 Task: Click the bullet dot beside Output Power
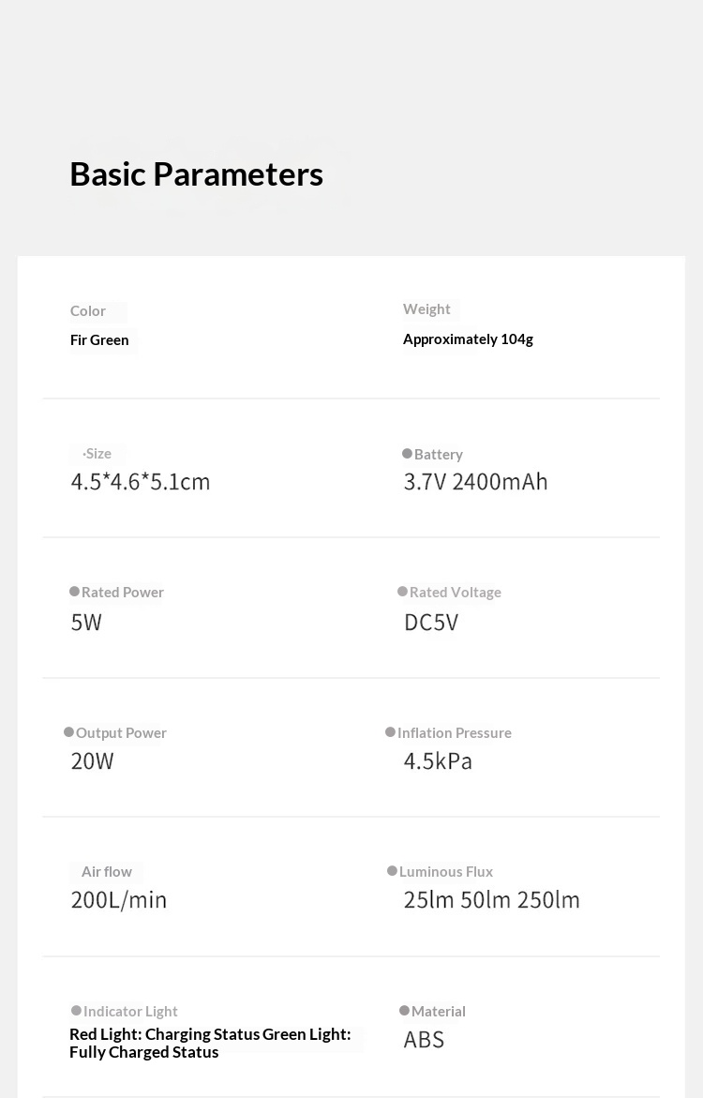coord(68,732)
